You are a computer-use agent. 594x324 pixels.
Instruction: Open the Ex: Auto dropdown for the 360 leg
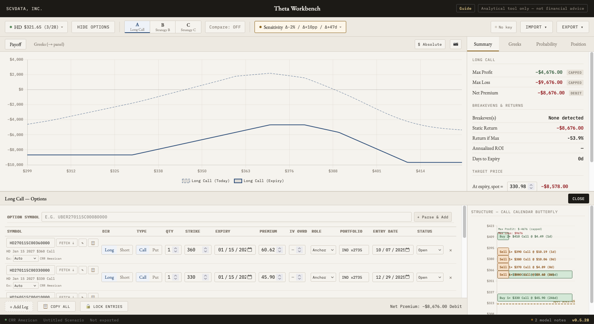(25, 258)
